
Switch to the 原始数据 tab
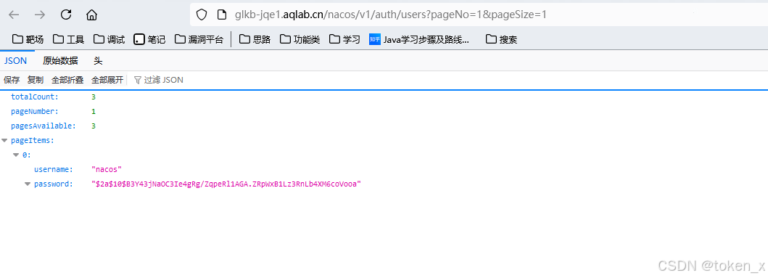[x=60, y=61]
